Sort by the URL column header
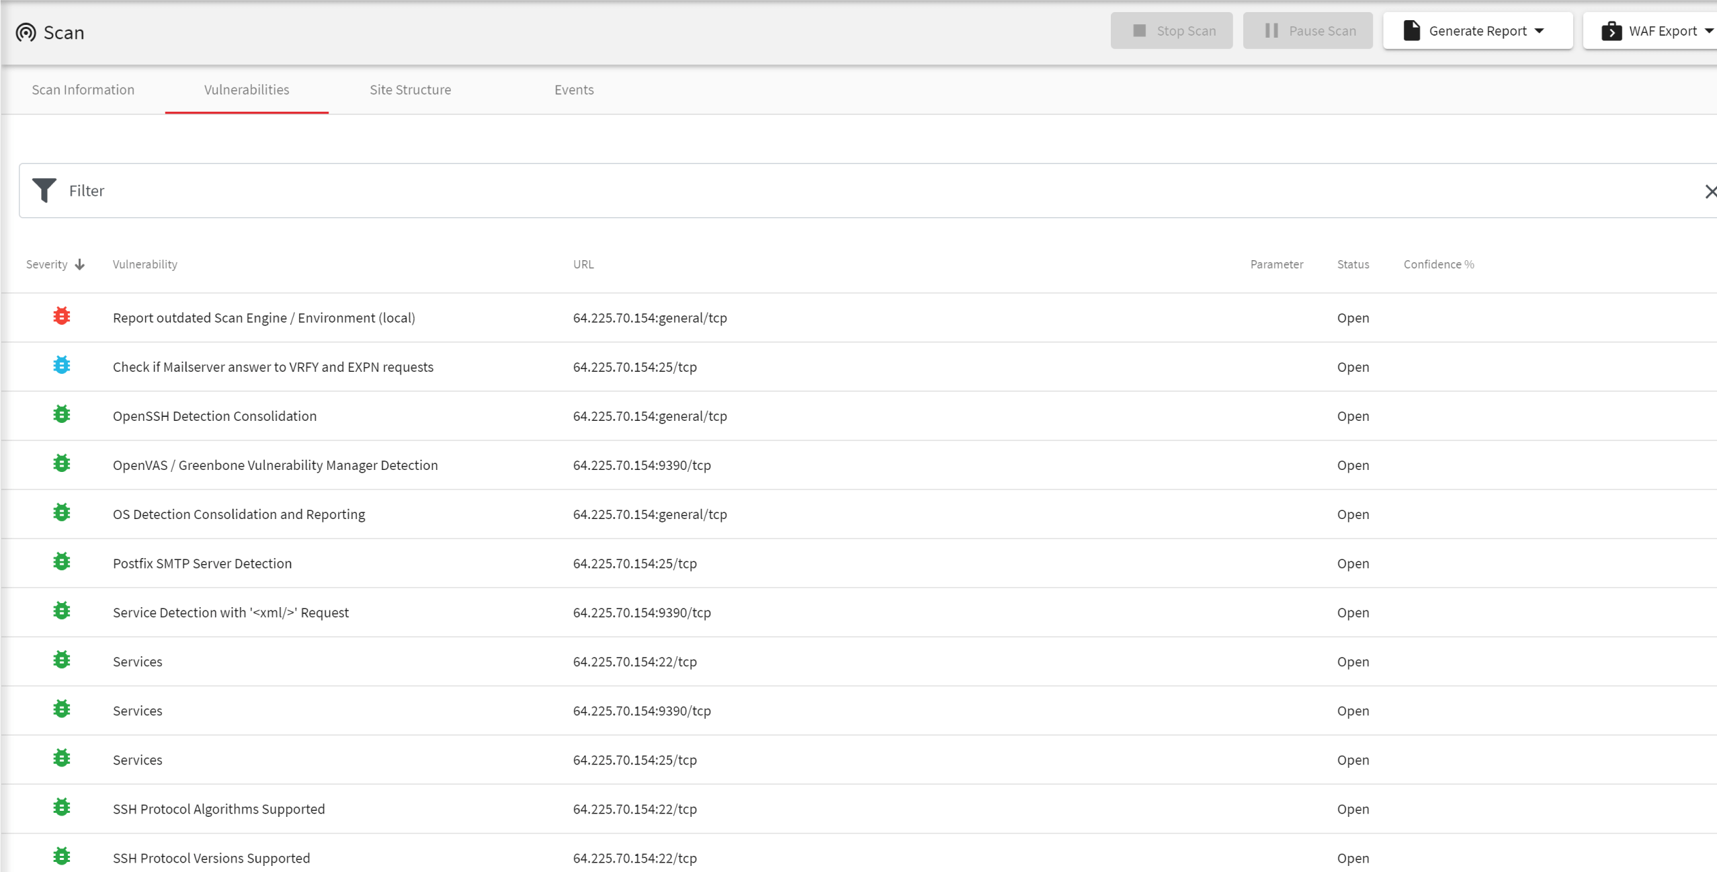 point(583,264)
